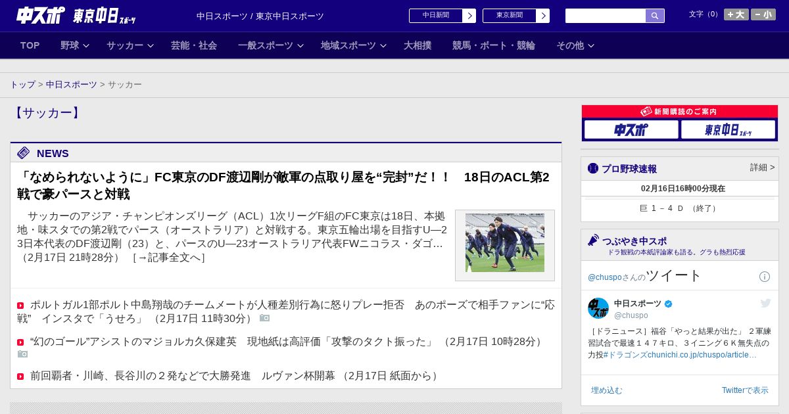
Task: Open the 中日新聞 link button
Action: (x=442, y=16)
